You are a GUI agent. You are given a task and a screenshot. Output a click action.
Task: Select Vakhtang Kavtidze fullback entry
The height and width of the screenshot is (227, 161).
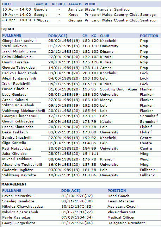(19, 175)
